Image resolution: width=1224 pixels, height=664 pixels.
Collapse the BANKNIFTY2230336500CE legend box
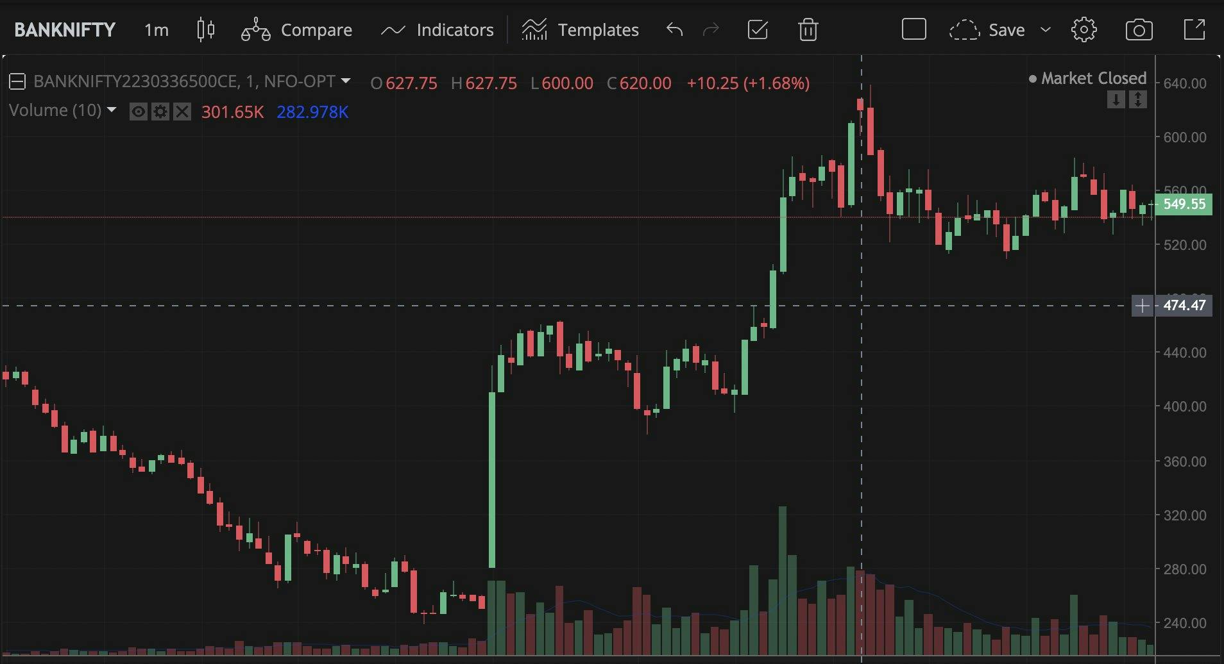point(17,82)
